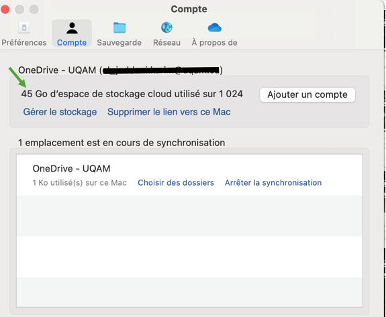Open the Gérer le stockage link

pos(60,112)
